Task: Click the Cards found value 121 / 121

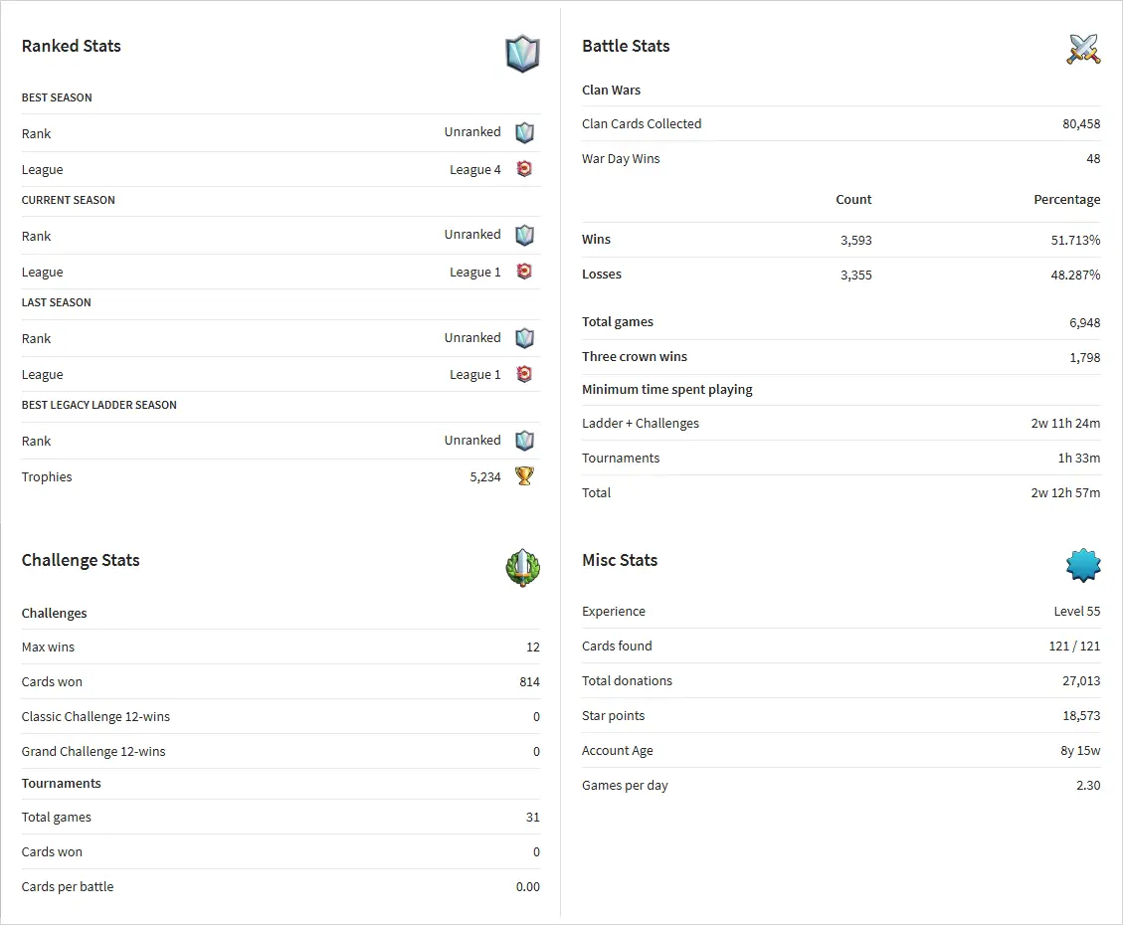Action: click(1074, 647)
